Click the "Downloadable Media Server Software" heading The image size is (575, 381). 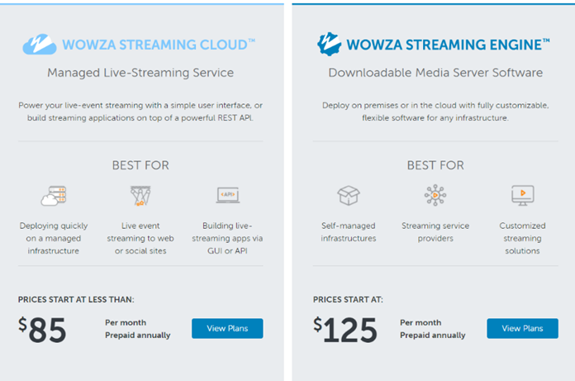435,73
